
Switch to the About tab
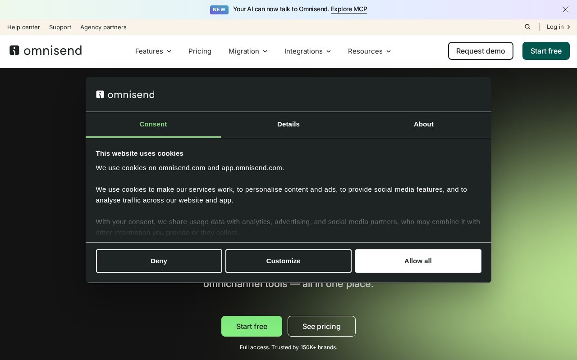(x=424, y=125)
